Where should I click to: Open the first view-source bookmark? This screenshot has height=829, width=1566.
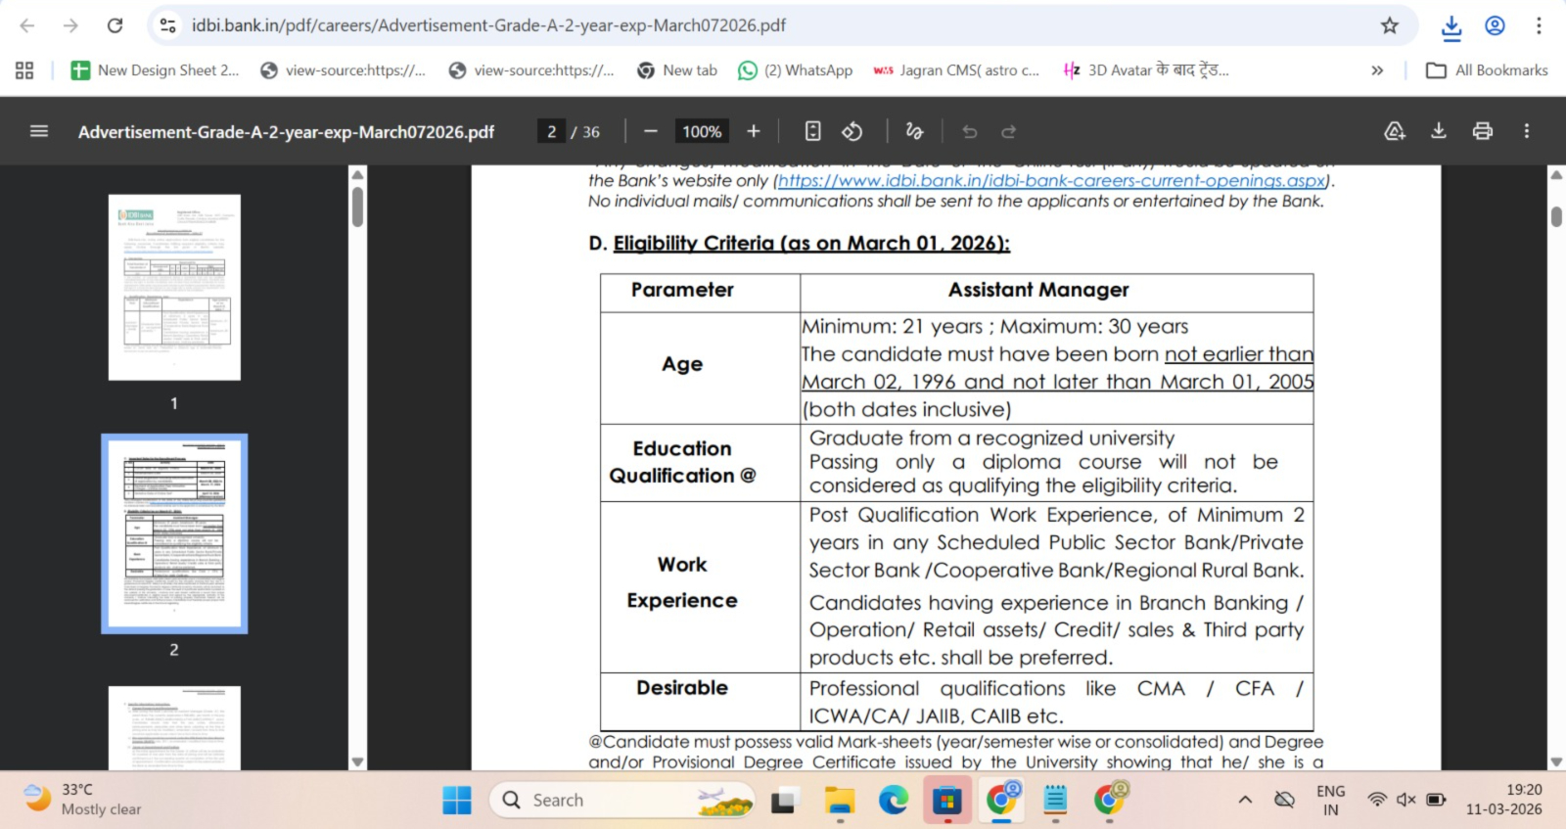tap(343, 70)
